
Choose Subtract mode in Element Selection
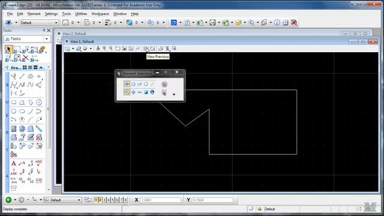(x=140, y=92)
